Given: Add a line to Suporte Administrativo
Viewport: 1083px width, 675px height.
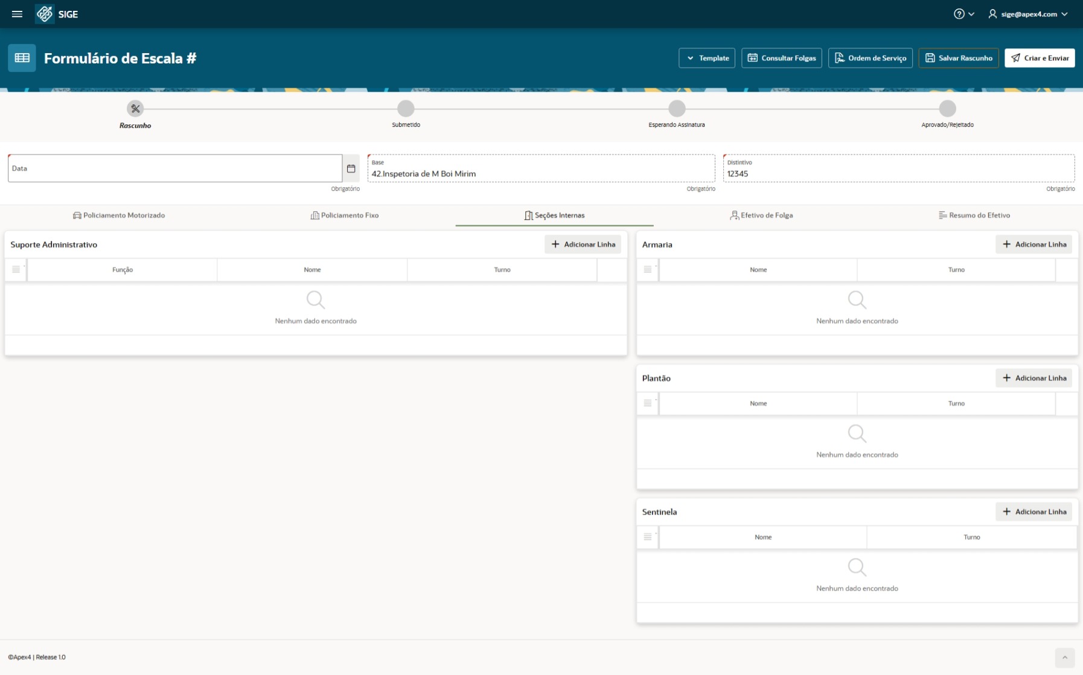Looking at the screenshot, I should pos(583,245).
